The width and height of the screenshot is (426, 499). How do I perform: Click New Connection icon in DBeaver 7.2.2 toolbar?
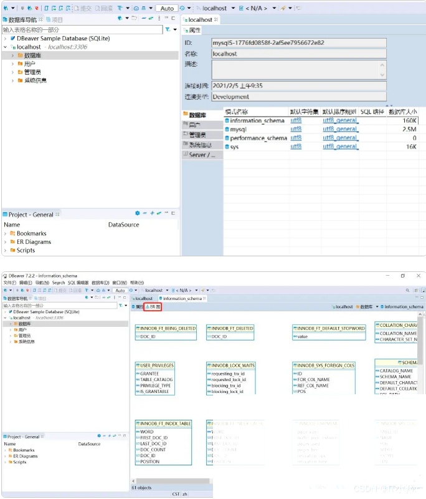pyautogui.click(x=6, y=290)
